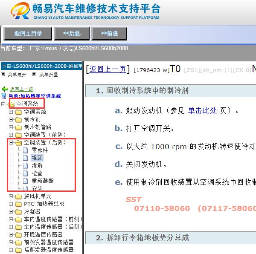Expand the 鼓风机单元 folder
The image size is (256, 254).
(11, 196)
